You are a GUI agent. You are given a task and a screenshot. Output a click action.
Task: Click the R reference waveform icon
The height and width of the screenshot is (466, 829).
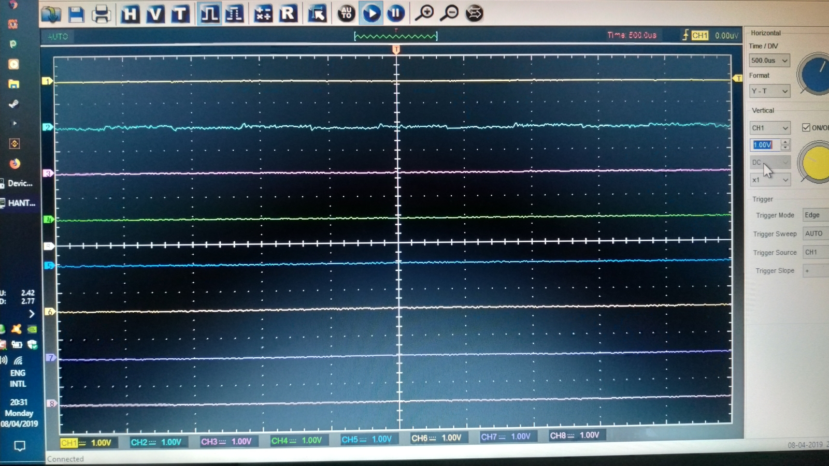click(x=288, y=13)
